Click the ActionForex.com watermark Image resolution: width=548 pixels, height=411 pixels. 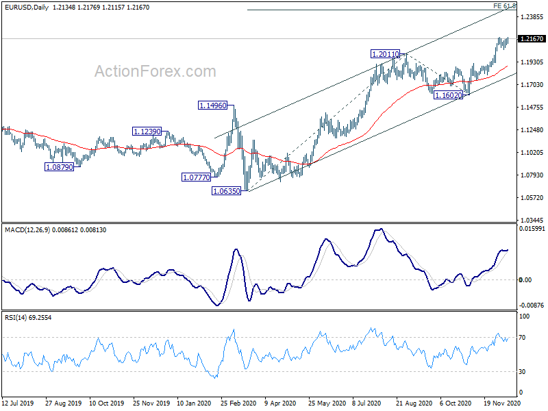[155, 71]
